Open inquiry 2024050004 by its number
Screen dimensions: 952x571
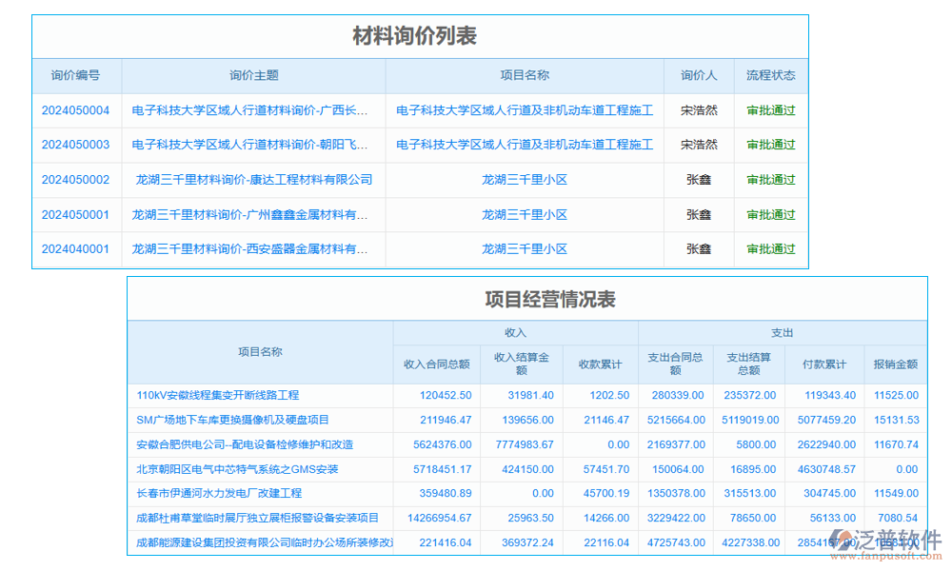[75, 109]
